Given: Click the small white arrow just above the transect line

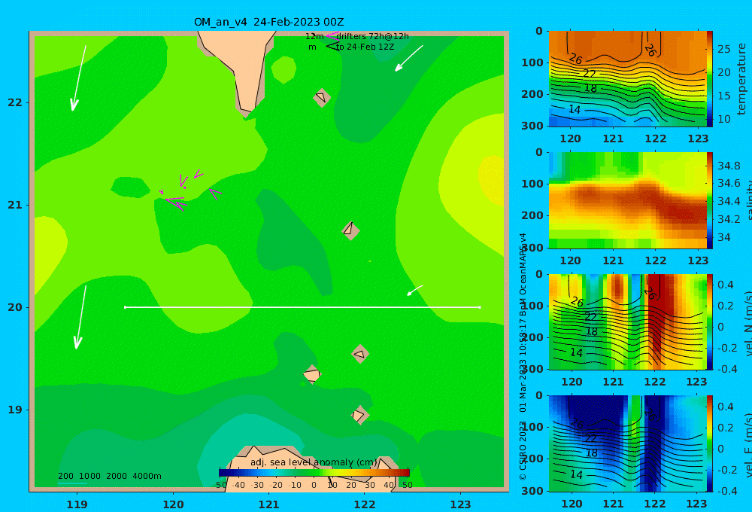Looking at the screenshot, I should coord(415,291).
